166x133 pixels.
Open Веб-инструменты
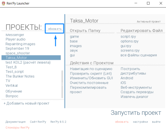(136, 88)
